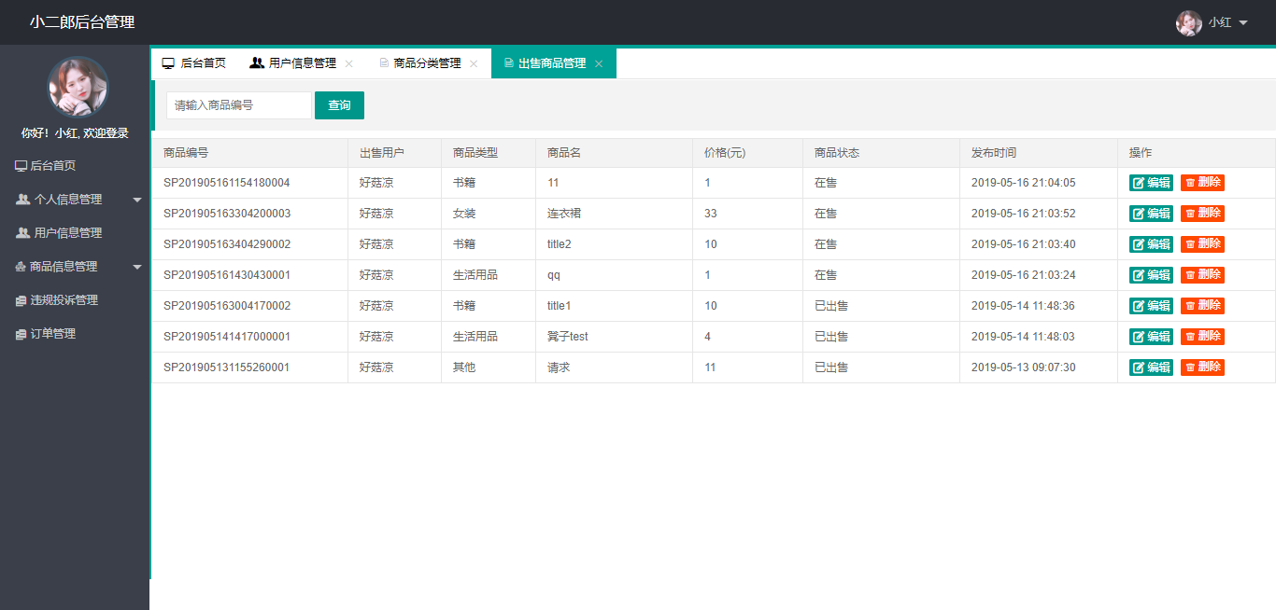1276x610 pixels.
Task: Expand the 个人信息管理 sidebar arrow
Action: point(137,200)
